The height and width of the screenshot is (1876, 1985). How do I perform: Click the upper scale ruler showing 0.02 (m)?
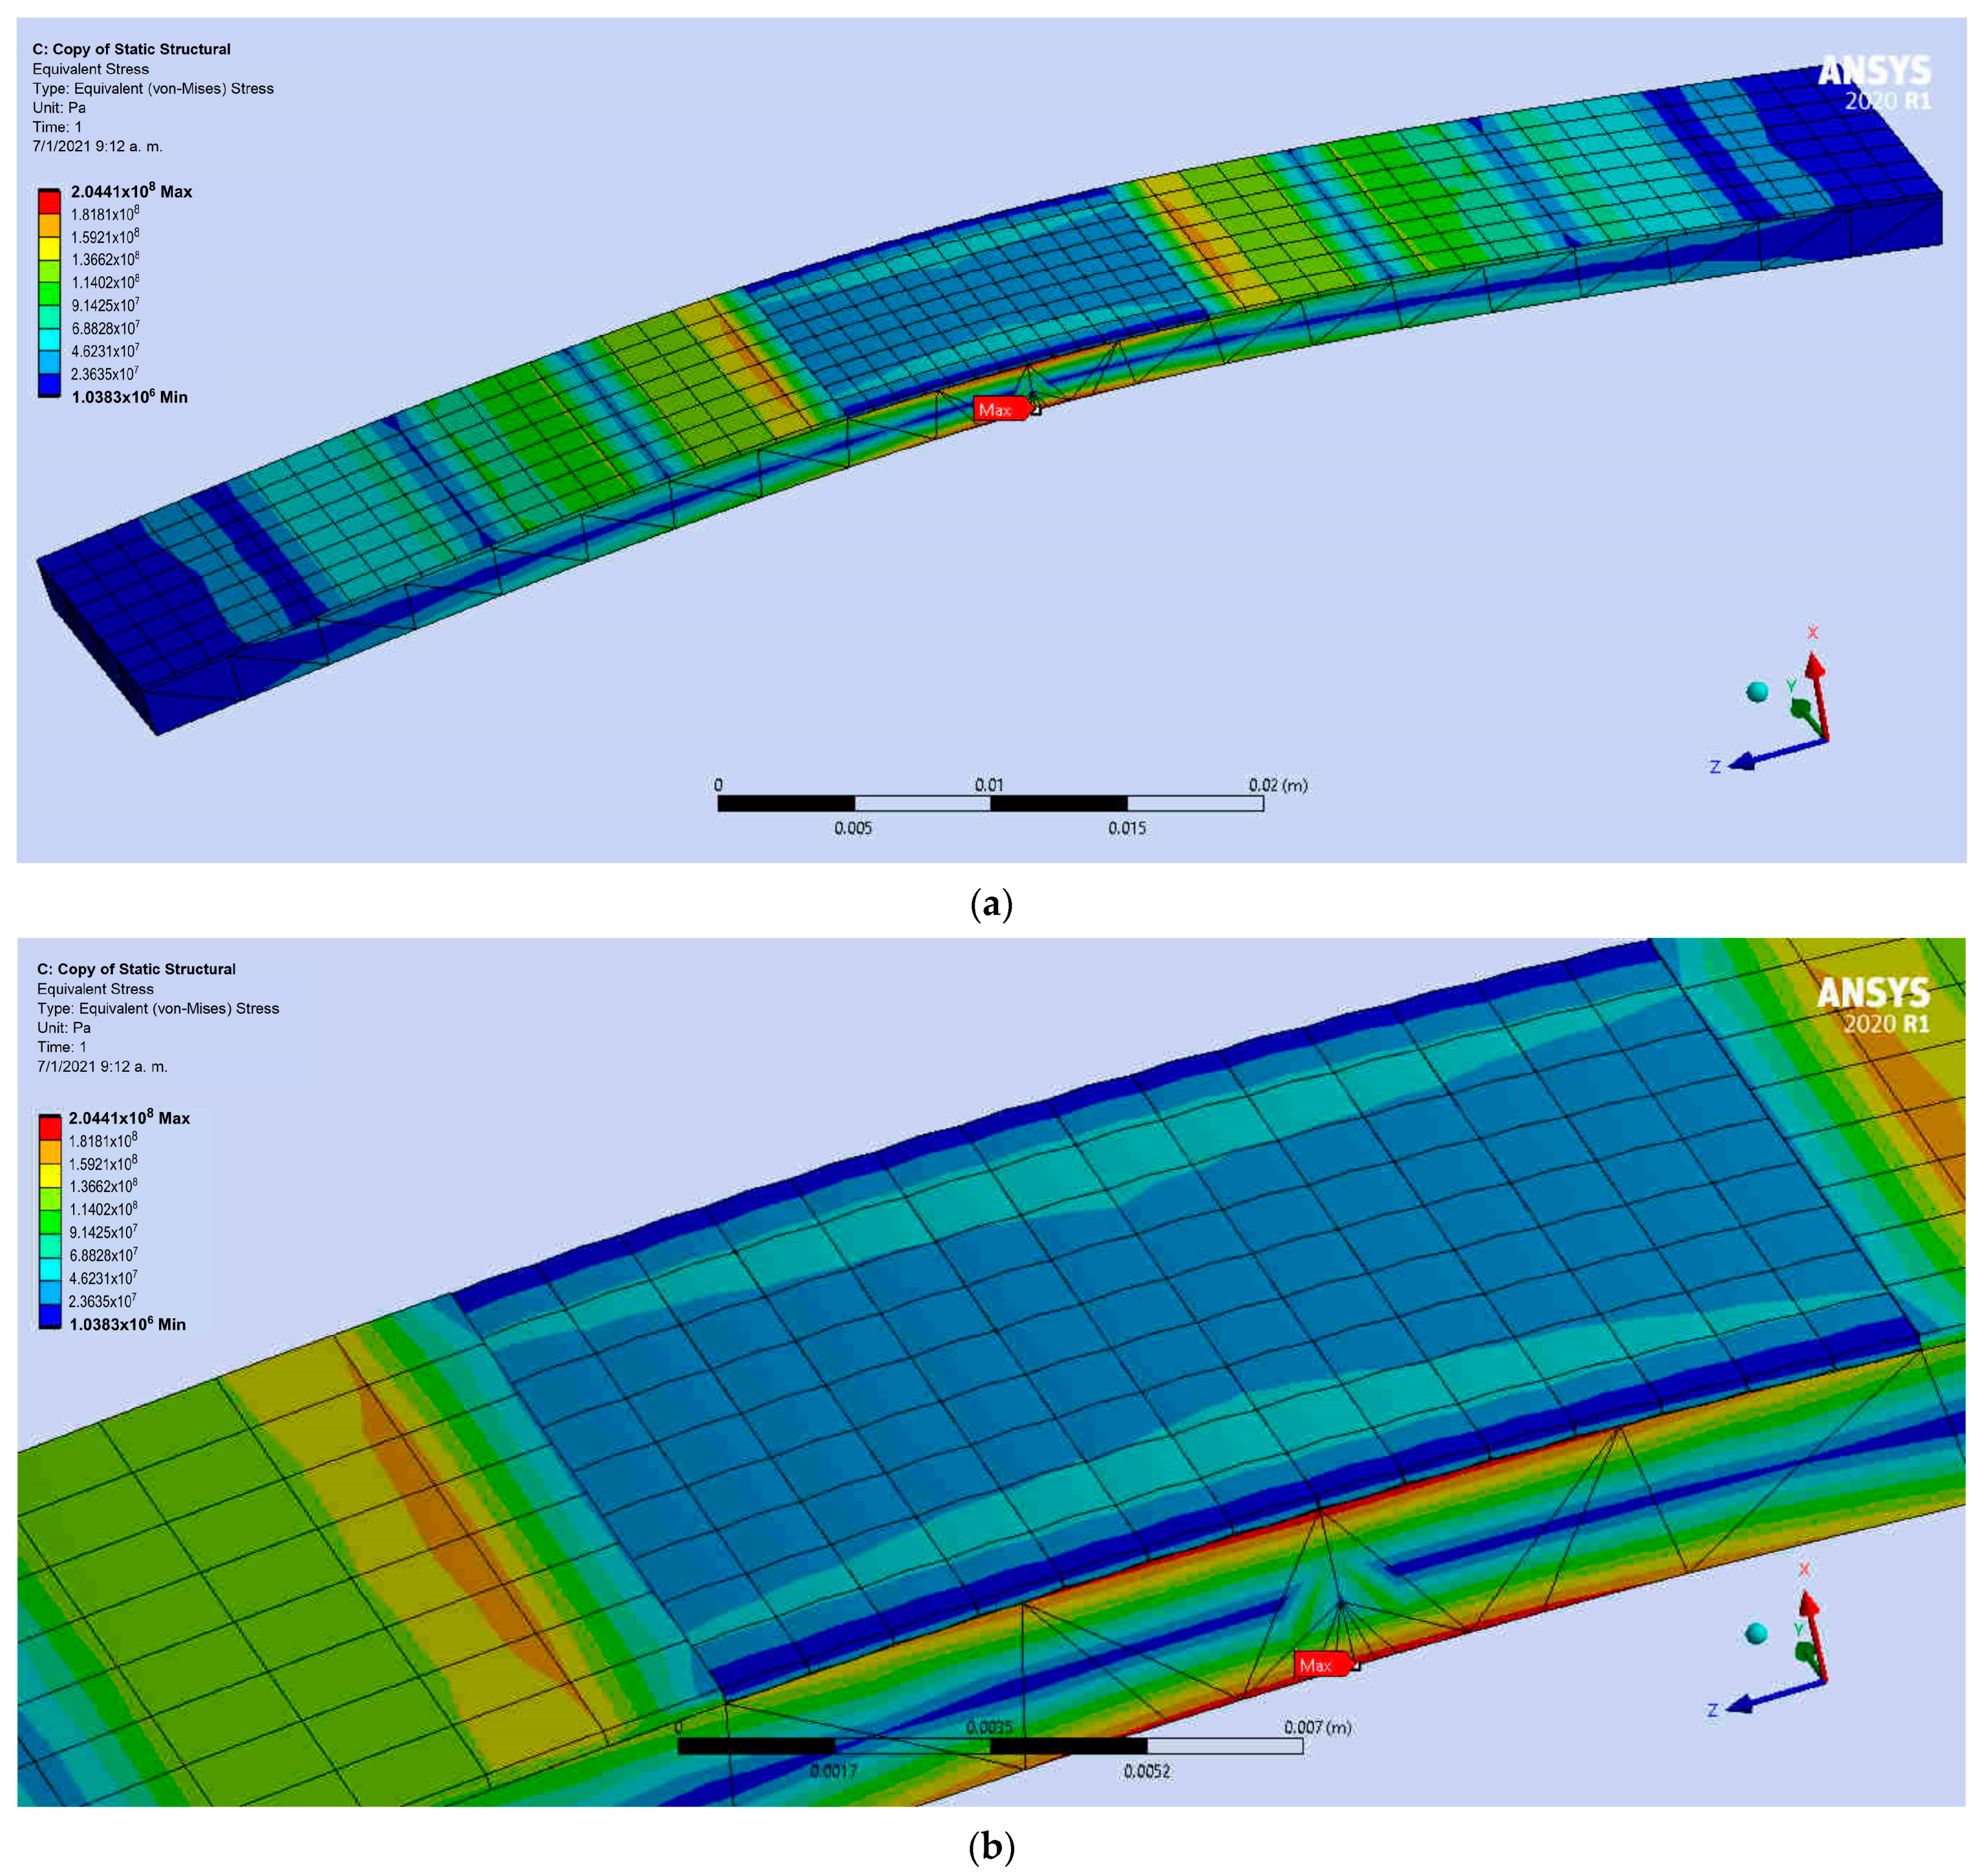(990, 803)
